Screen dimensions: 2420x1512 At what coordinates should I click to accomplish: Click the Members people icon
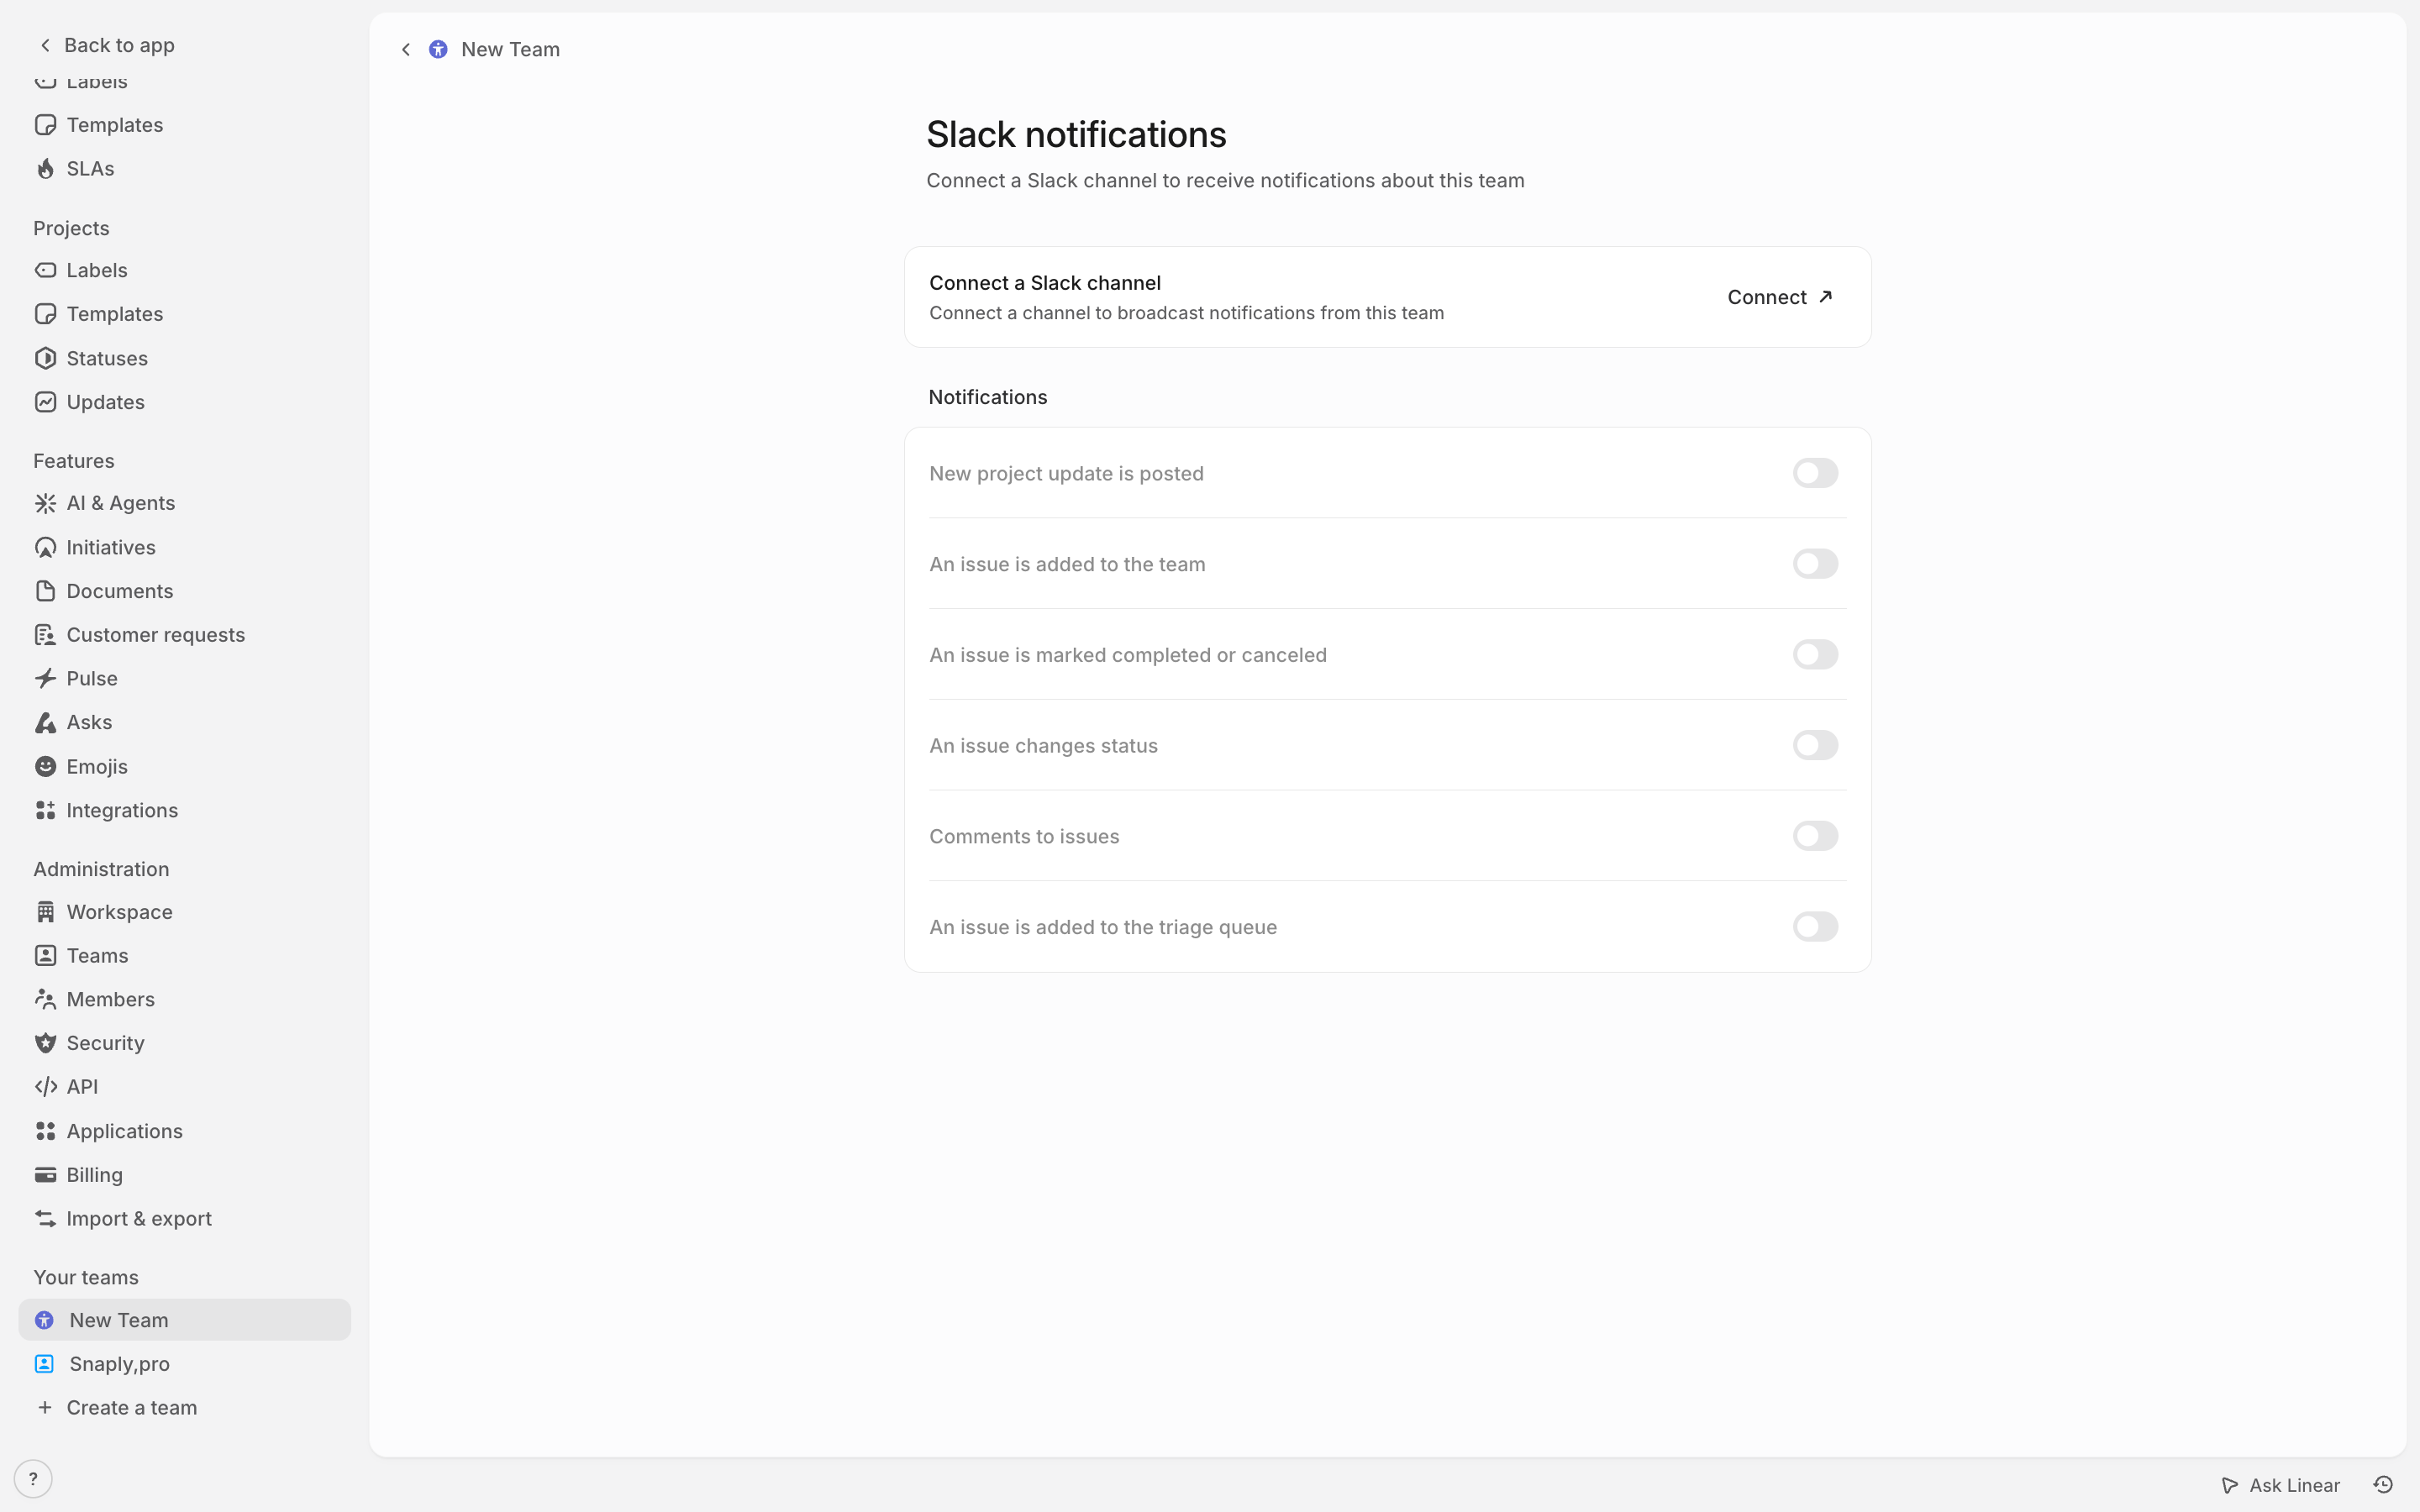click(45, 999)
